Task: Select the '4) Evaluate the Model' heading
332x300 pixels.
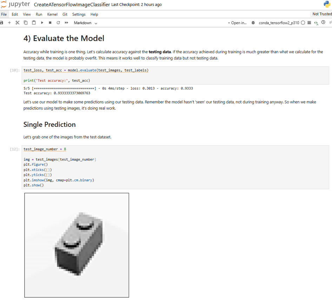Action: [x=64, y=38]
